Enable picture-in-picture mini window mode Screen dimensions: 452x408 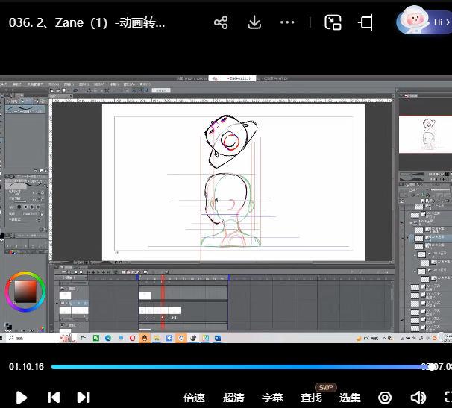tap(333, 22)
